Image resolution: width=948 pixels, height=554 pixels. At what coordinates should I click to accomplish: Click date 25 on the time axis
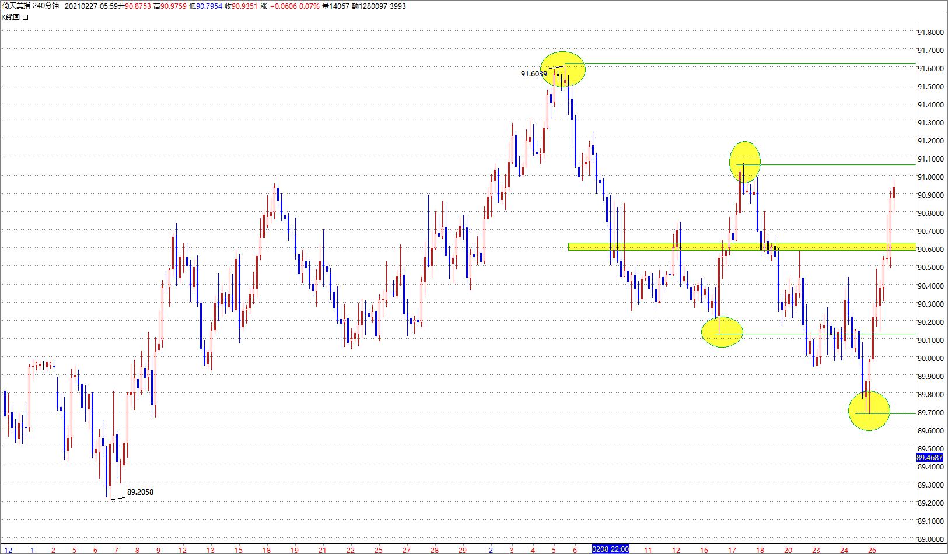379,549
